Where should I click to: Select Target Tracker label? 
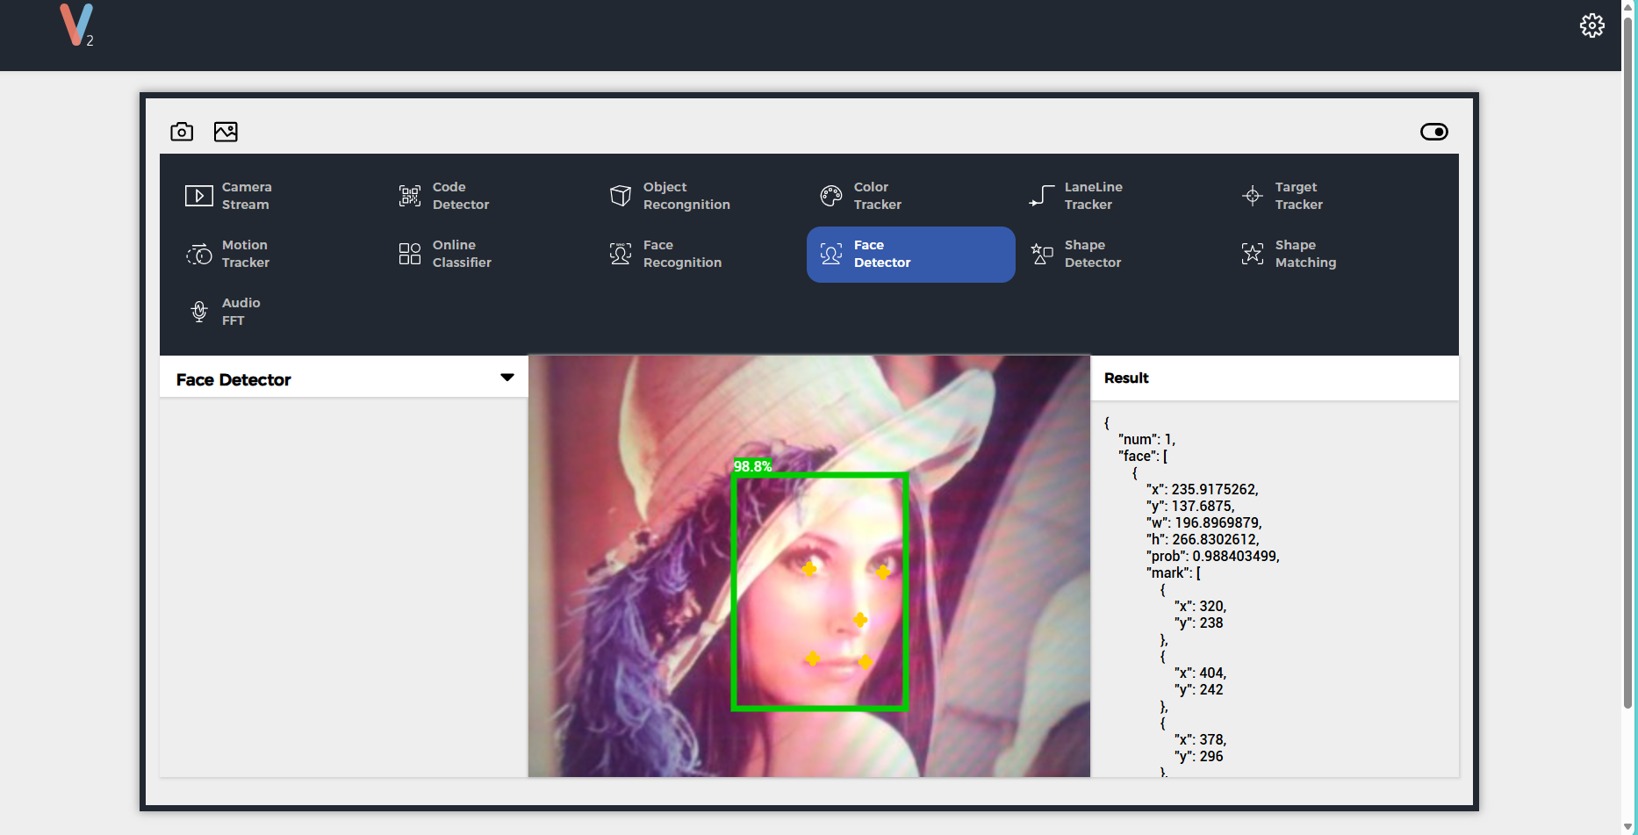click(1299, 196)
